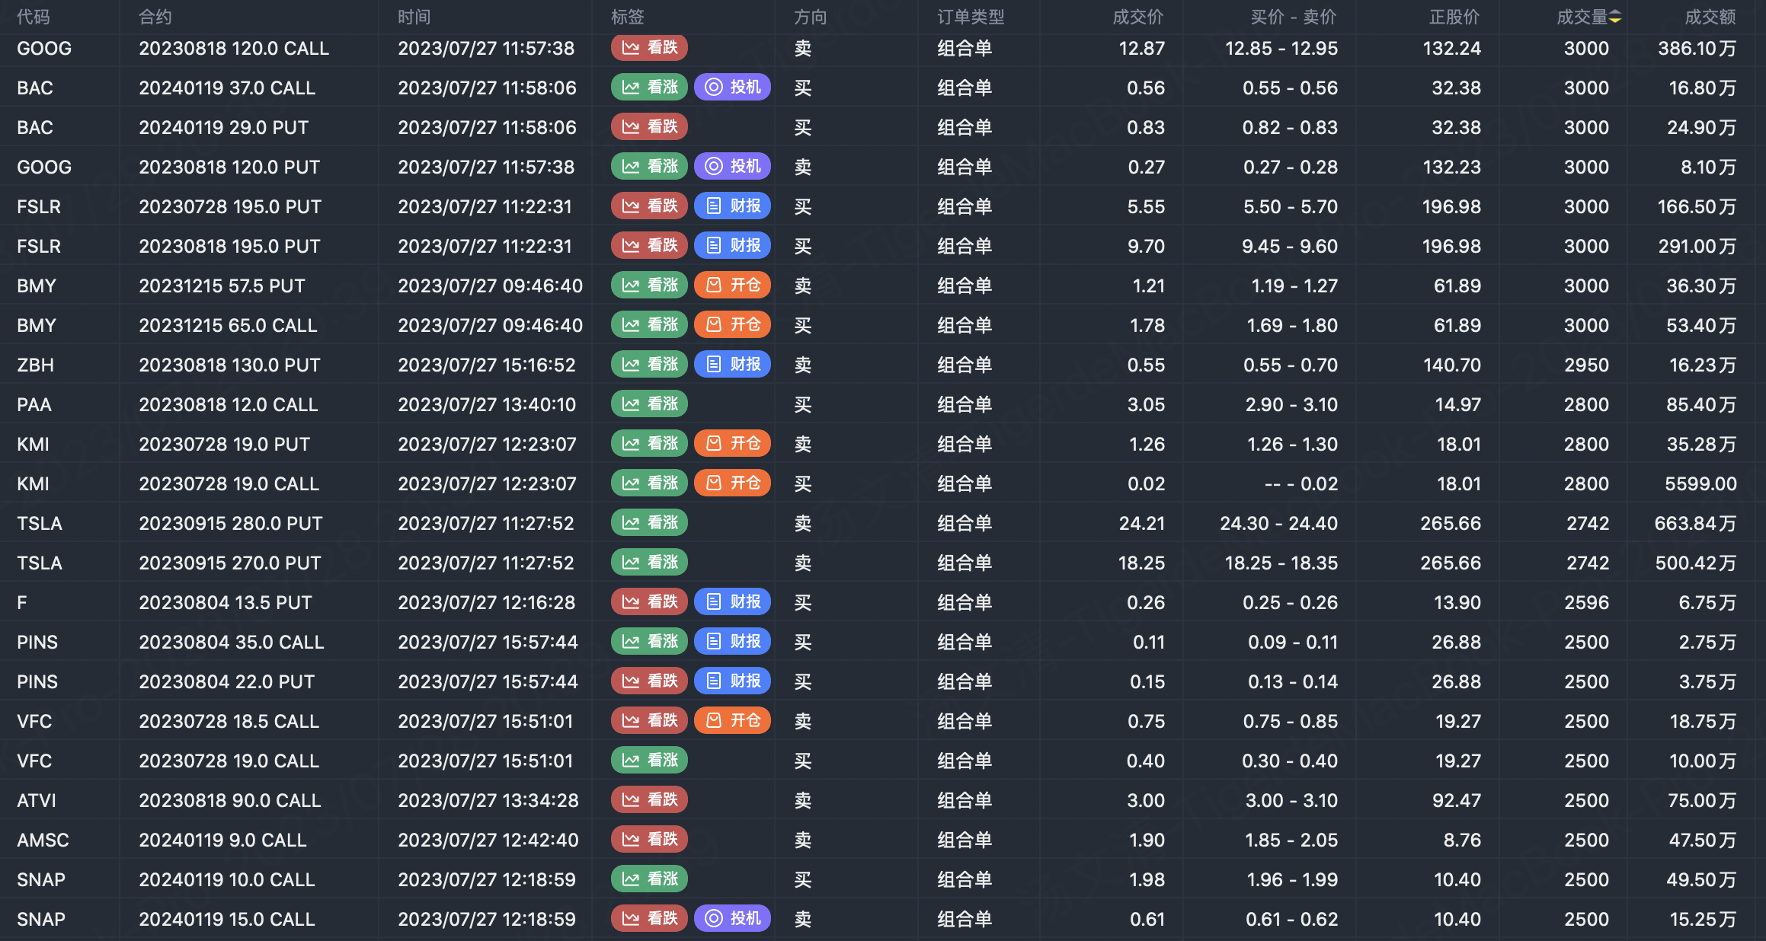The image size is (1766, 941).
Task: Click the 方向 column header
Action: (811, 17)
